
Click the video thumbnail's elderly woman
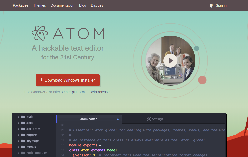pyautogui.click(x=154, y=68)
